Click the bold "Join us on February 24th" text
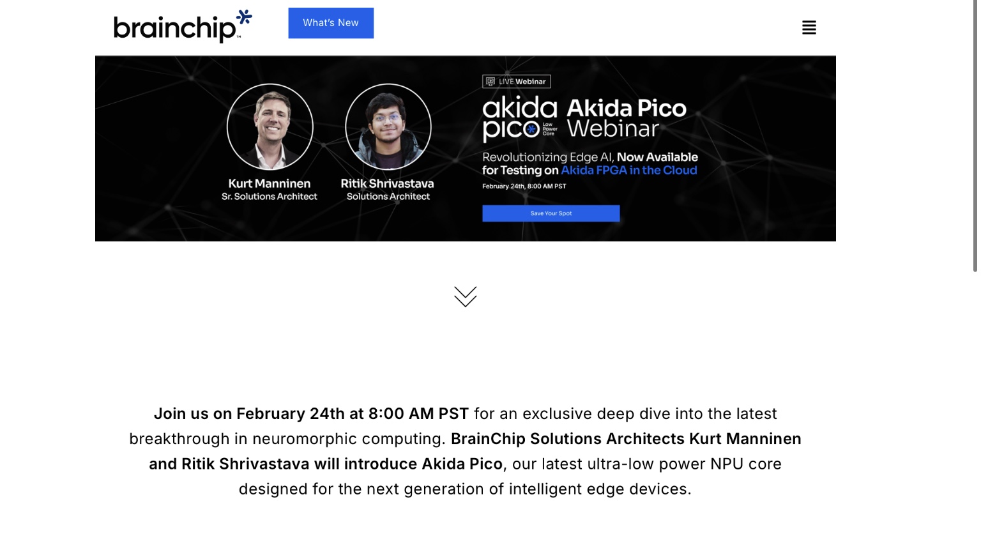Screen dimensions: 981x534 311,414
